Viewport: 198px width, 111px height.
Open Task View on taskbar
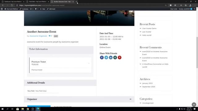point(12,109)
